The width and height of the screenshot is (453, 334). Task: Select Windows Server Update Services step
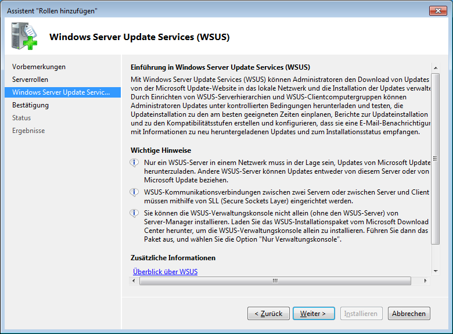(x=63, y=92)
